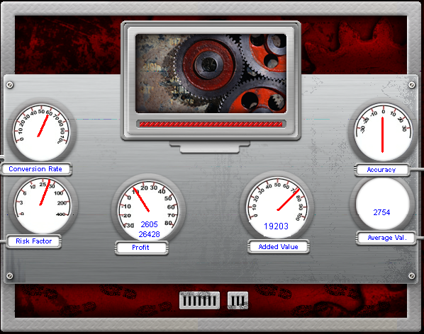Click the Profit gauge dial
Image resolution: width=424 pixels, height=334 pixels.
pos(148,210)
